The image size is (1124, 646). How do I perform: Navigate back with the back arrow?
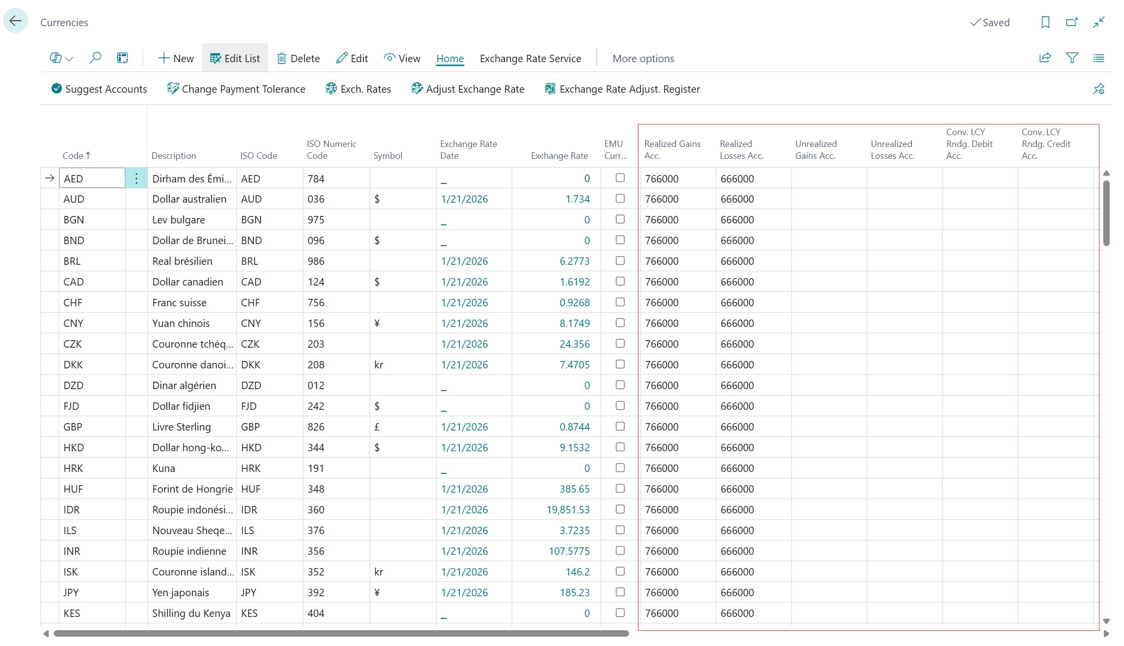point(15,20)
